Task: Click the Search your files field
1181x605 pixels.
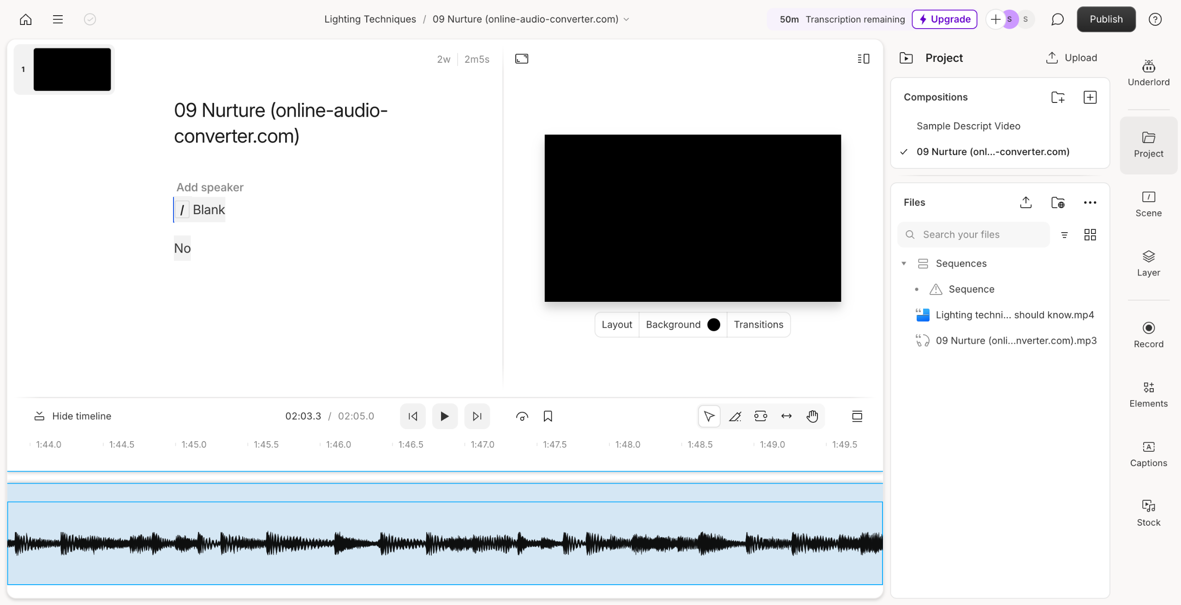Action: pyautogui.click(x=973, y=235)
